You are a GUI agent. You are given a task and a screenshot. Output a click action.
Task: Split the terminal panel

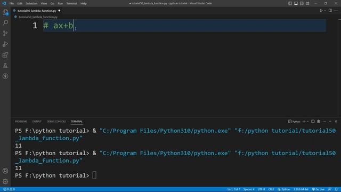point(313,121)
